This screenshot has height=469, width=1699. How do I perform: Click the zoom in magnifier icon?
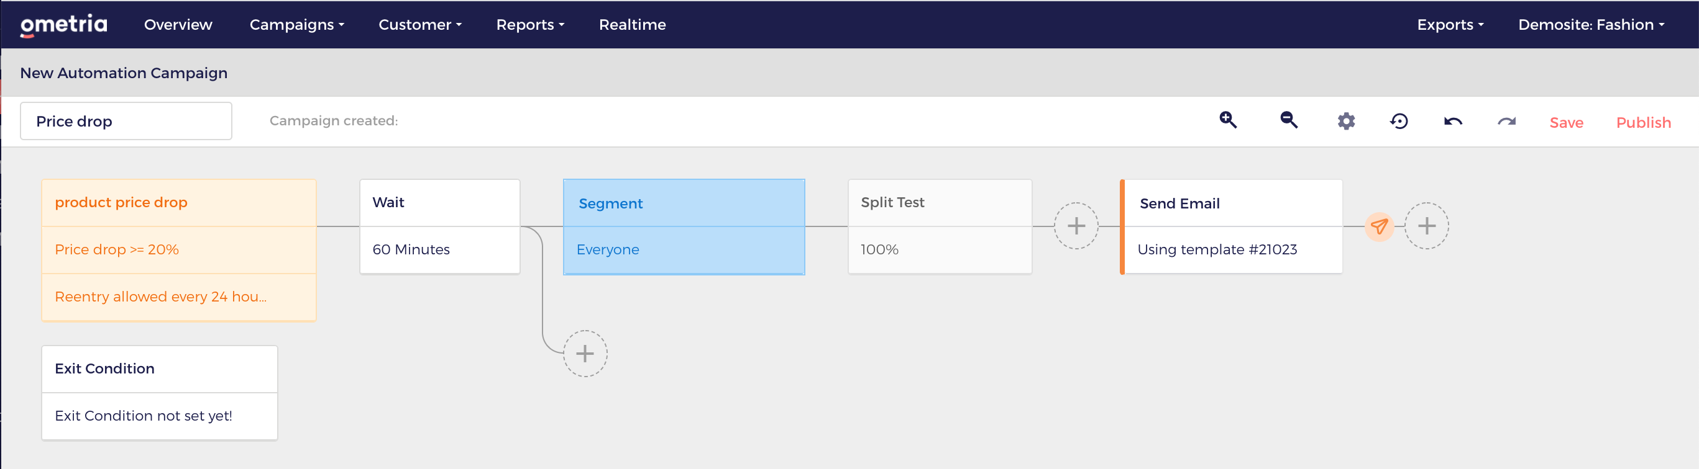(x=1227, y=120)
